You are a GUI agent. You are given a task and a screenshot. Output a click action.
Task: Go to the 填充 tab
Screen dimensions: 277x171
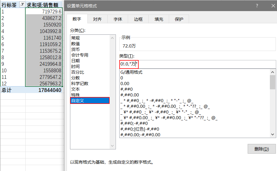tap(159, 19)
